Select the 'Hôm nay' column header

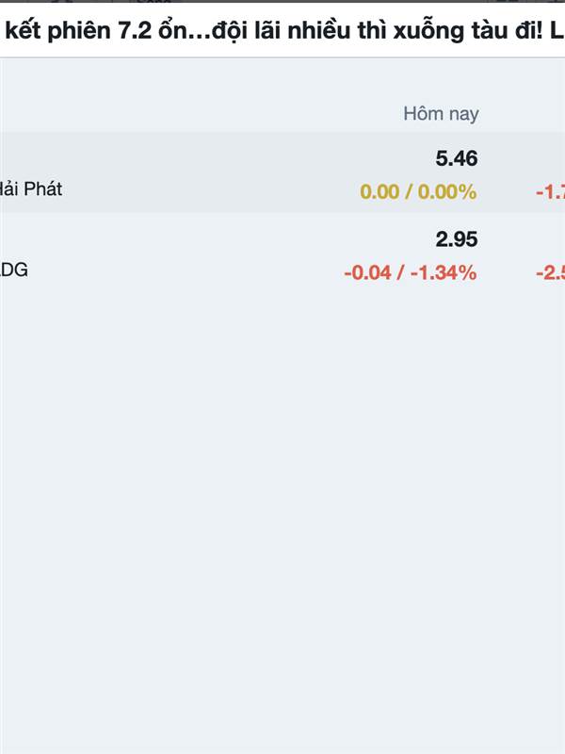[x=441, y=114]
